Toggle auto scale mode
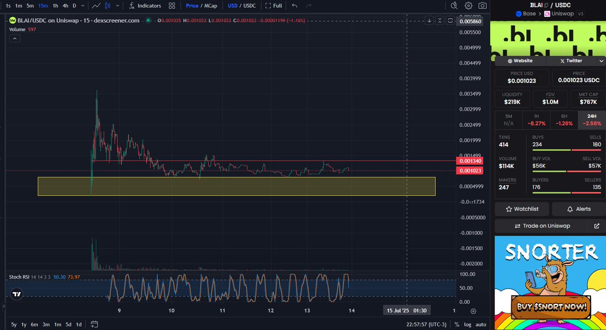This screenshot has width=606, height=330. coord(481,324)
